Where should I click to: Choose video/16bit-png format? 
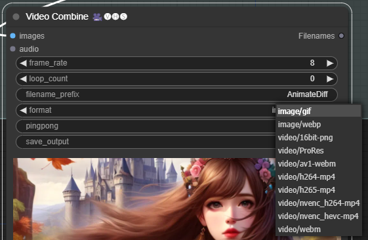(x=319, y=138)
